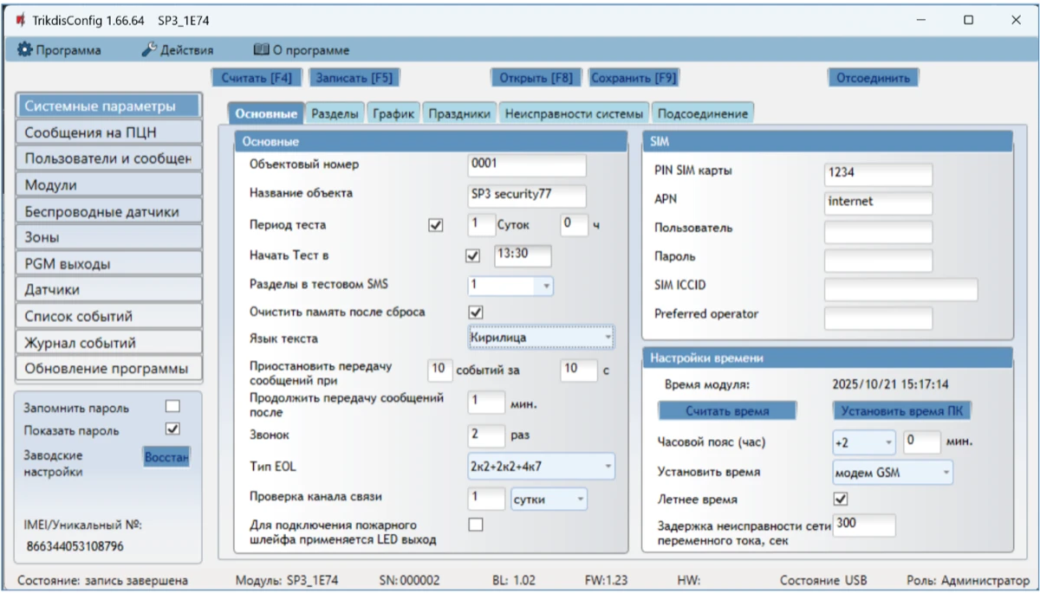Click the Установить время ПК button

[x=902, y=411]
